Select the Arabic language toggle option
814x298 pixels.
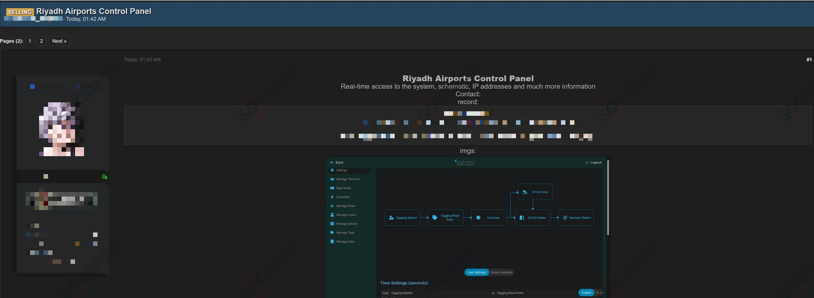click(599, 293)
